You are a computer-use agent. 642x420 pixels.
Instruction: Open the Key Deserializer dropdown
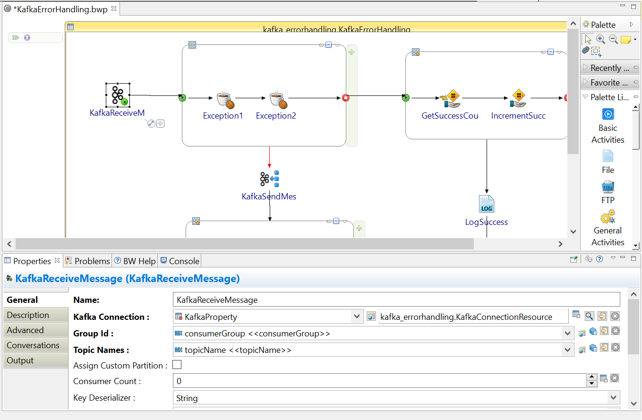click(614, 398)
